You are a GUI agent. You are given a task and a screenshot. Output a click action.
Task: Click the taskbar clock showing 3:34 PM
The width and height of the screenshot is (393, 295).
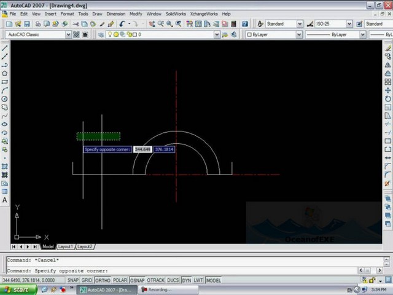coord(378,289)
